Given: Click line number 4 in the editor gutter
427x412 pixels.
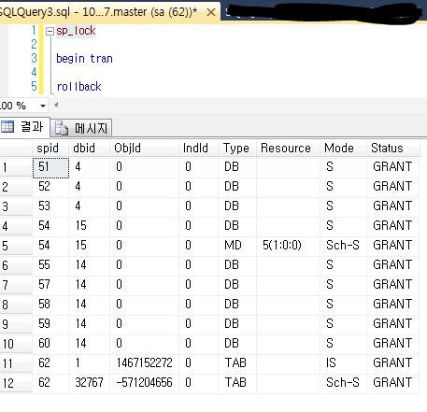Looking at the screenshot, I should 34,73.
